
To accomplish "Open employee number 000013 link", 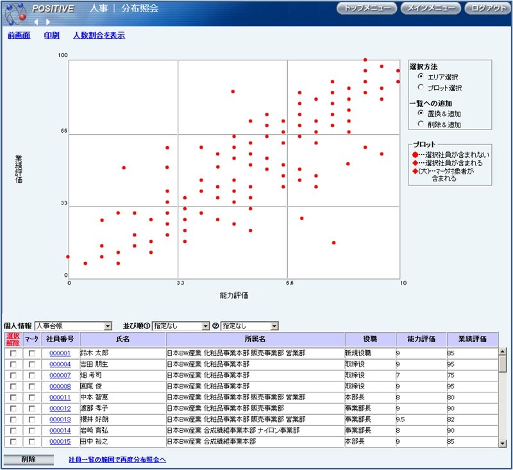I will click(x=60, y=419).
